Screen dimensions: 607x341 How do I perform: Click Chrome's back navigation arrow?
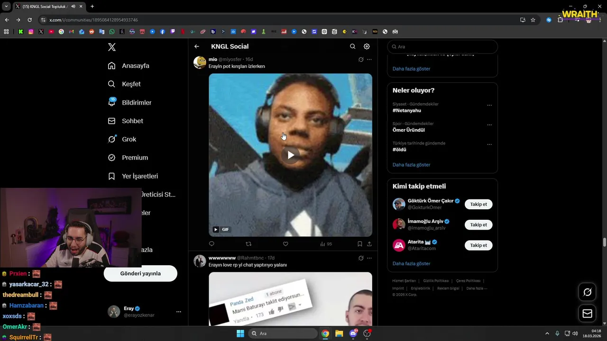[7, 20]
